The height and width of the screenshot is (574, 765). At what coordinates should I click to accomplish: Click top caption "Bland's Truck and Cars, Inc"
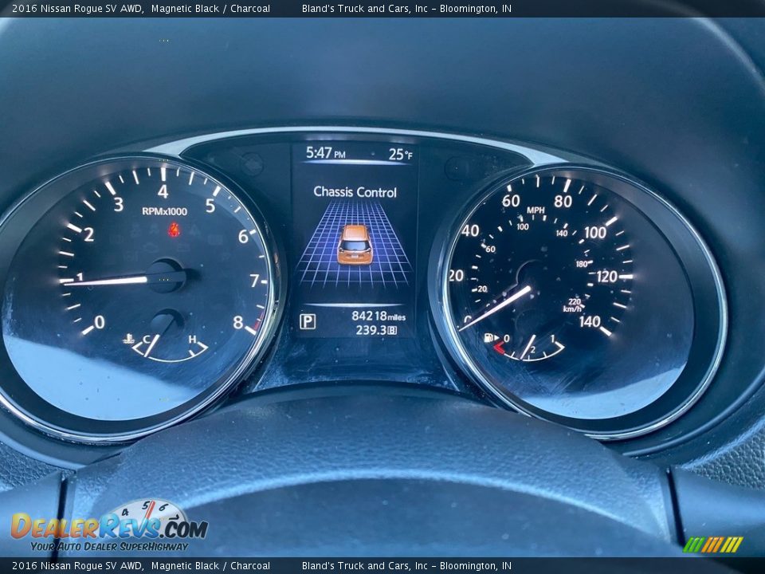(365, 8)
